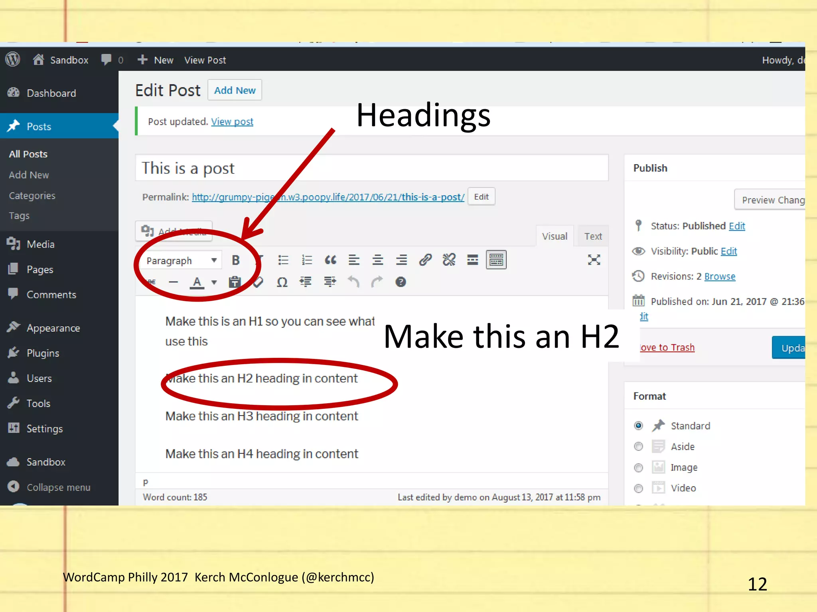Select the Standard post format
817x612 pixels.
click(x=638, y=426)
